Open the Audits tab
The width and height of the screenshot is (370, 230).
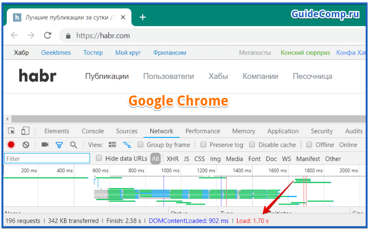tap(354, 131)
